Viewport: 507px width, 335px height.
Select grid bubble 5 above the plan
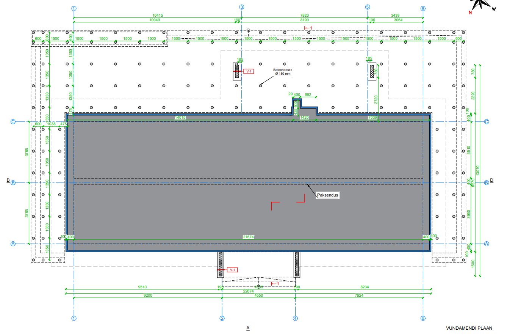click(368, 8)
